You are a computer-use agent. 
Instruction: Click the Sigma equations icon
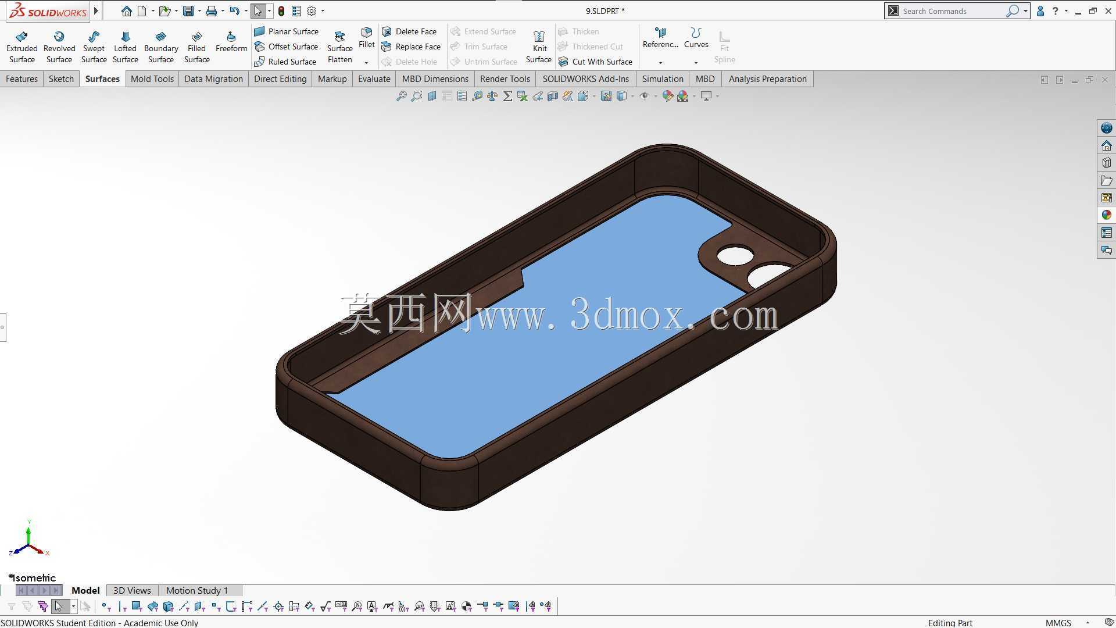coord(507,96)
